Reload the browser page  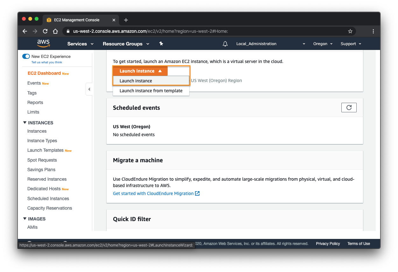(45, 31)
